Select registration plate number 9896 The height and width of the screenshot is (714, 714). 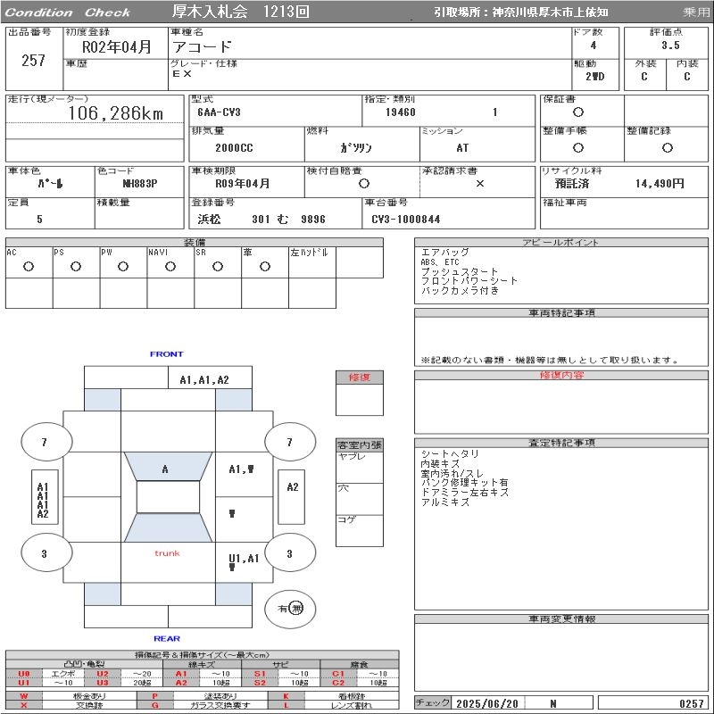[x=313, y=219]
